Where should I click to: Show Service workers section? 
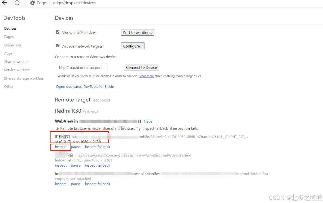(x=17, y=70)
